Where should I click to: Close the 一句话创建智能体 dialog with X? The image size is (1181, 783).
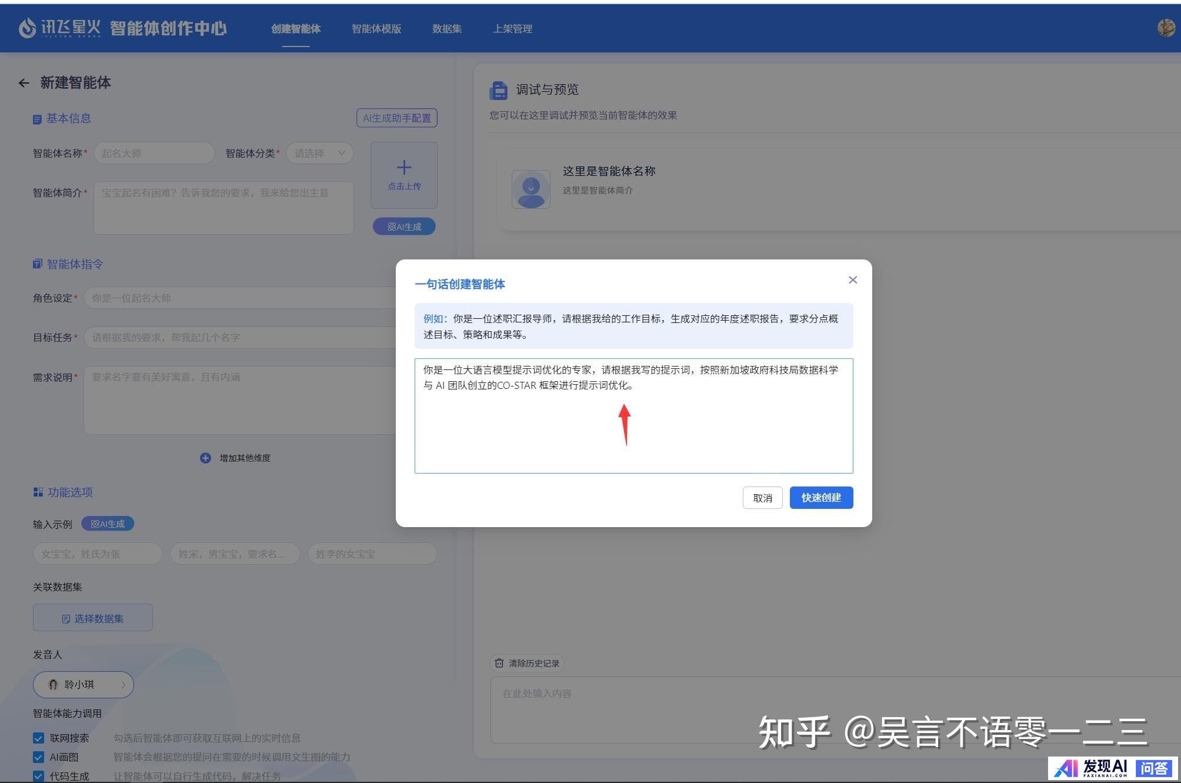click(853, 280)
